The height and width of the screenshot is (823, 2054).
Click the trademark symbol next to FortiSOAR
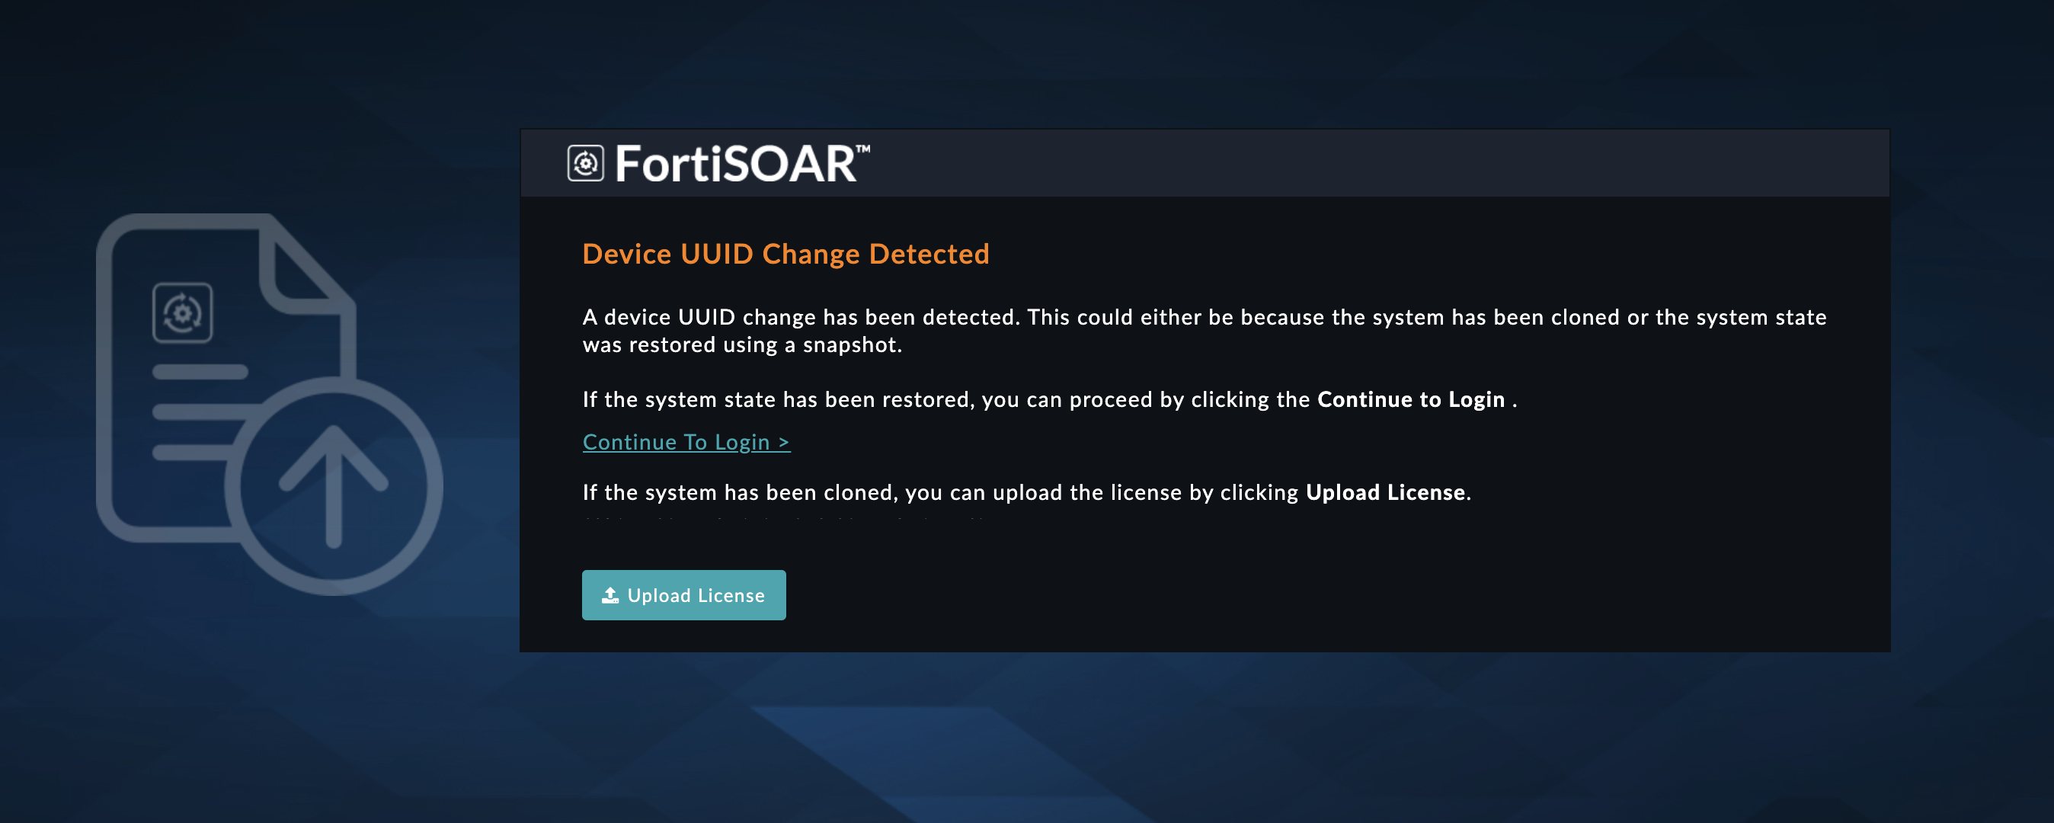pyautogui.click(x=863, y=149)
